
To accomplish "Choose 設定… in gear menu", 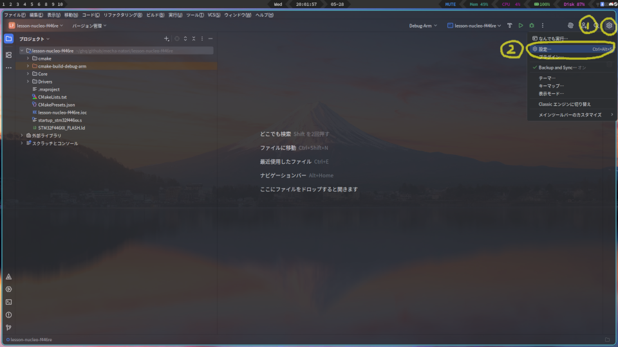I will pos(572,49).
